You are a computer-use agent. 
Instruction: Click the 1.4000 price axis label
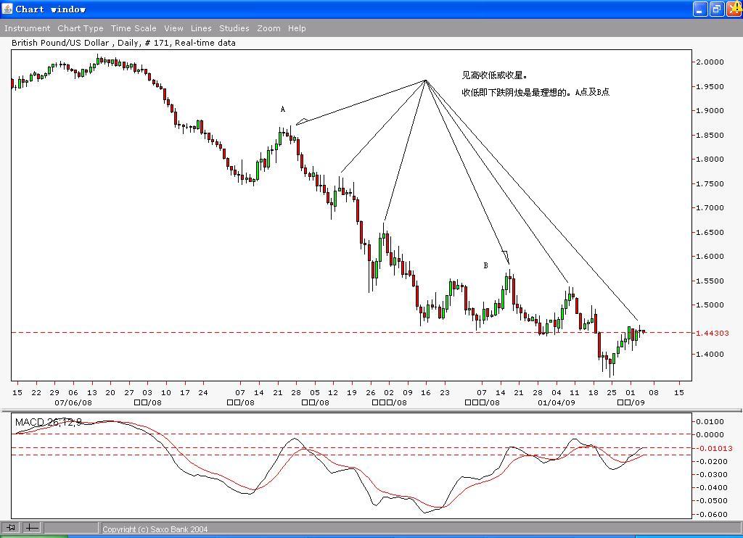tap(710, 355)
